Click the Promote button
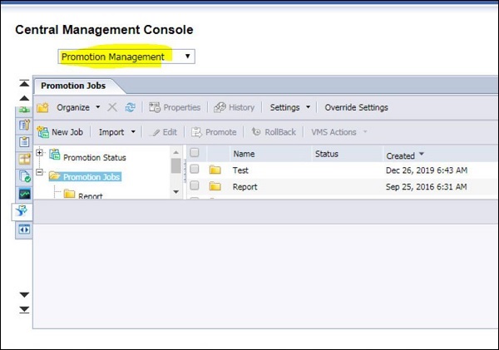Viewport: 499px width, 350px height. click(215, 131)
